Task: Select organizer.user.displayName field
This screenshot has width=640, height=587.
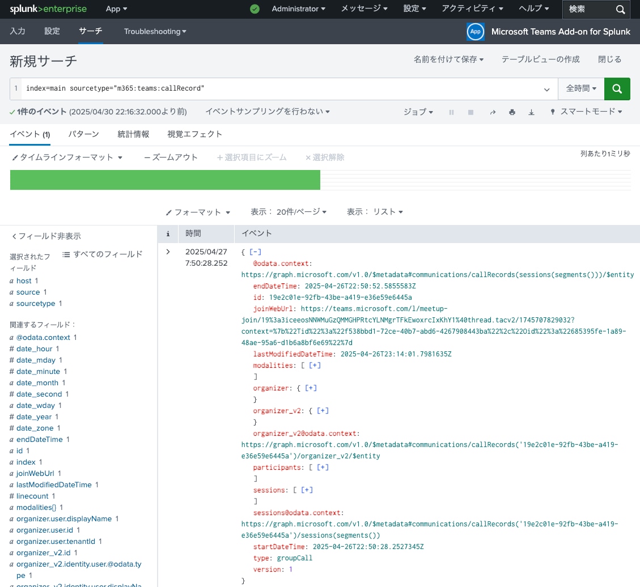Action: [63, 519]
